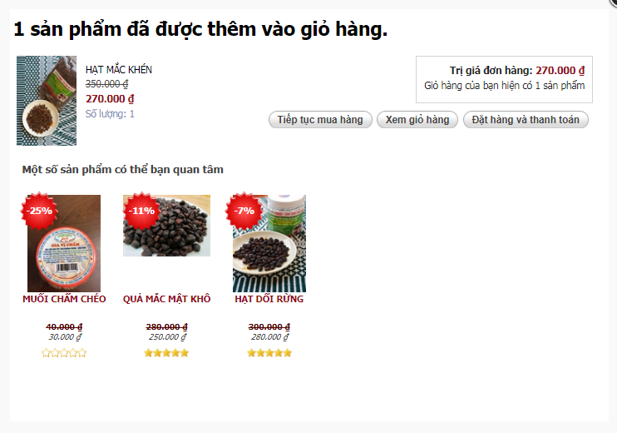This screenshot has height=433, width=617.
Task: Open QUẢ MẮC MẬT KHÔ product image
Action: 166,226
